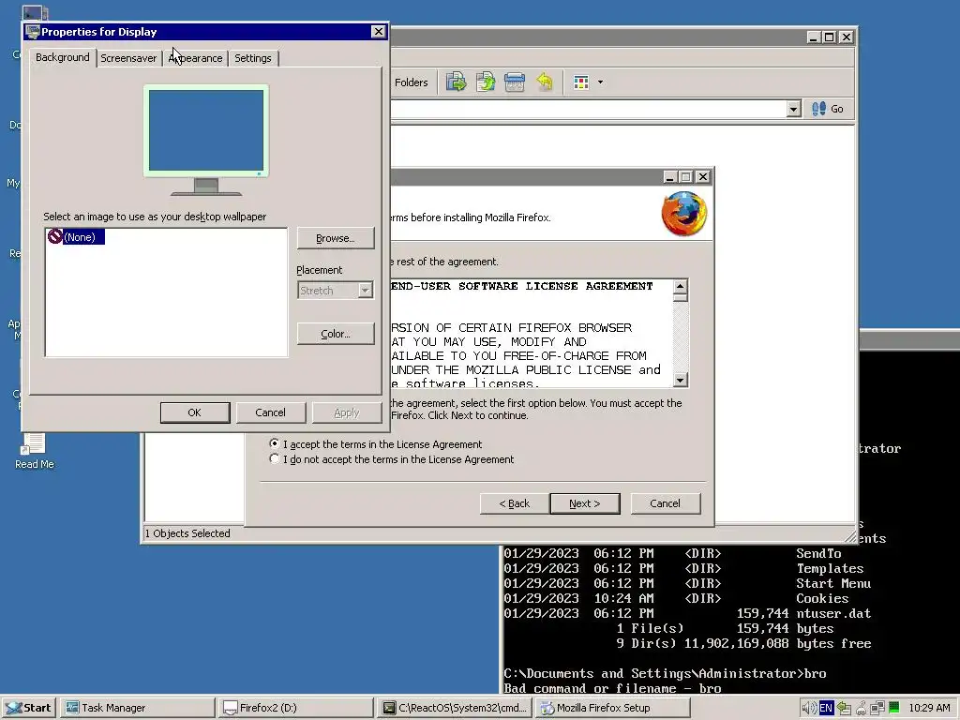Image resolution: width=960 pixels, height=720 pixels.
Task: Click the Delete icon in Explorer toolbar
Action: tap(515, 82)
